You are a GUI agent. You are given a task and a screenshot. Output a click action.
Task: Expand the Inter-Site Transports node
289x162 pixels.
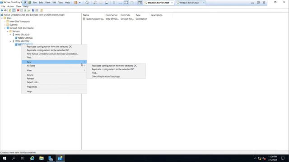point(5,22)
